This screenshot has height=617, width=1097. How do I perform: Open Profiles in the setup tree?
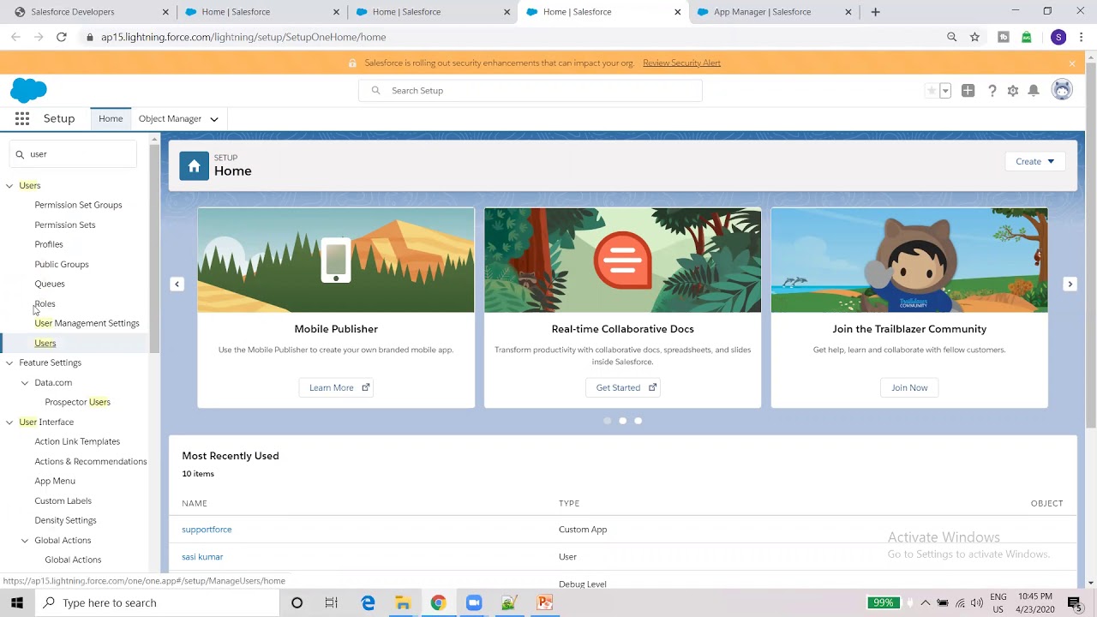tap(49, 244)
